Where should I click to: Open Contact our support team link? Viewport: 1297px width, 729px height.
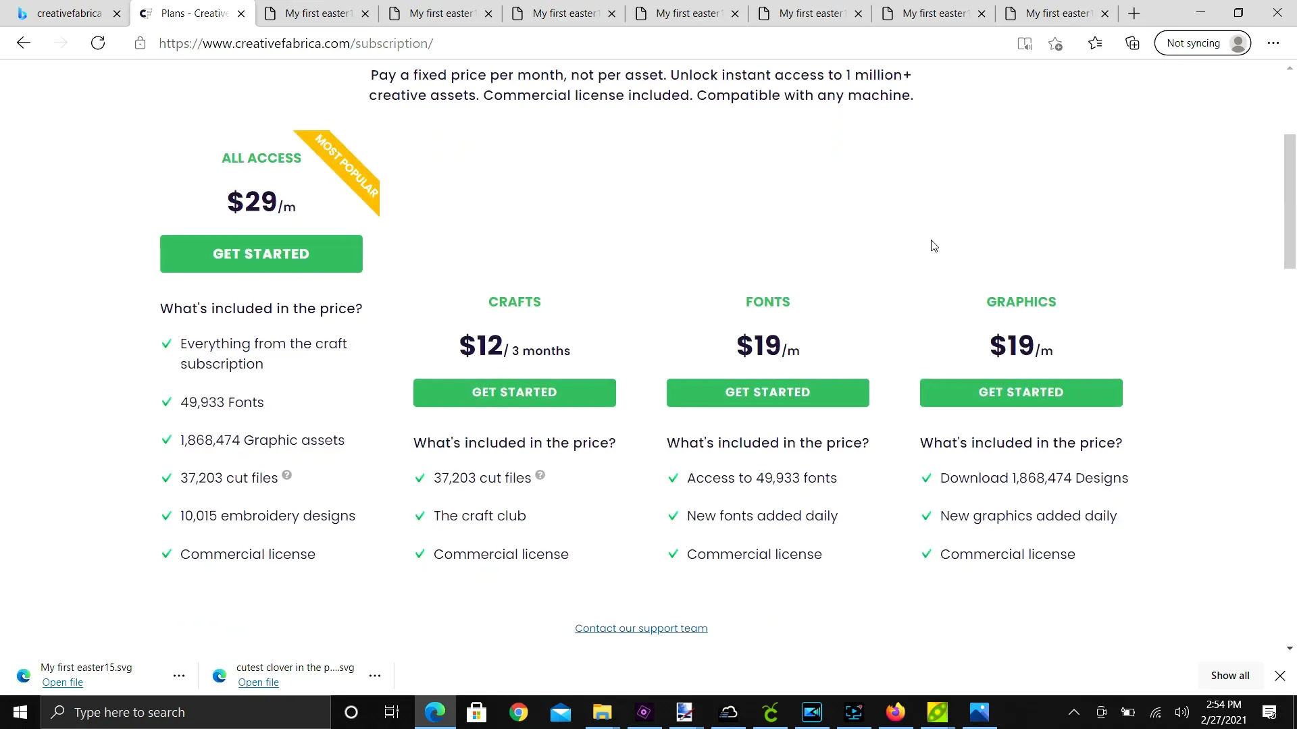(x=640, y=628)
